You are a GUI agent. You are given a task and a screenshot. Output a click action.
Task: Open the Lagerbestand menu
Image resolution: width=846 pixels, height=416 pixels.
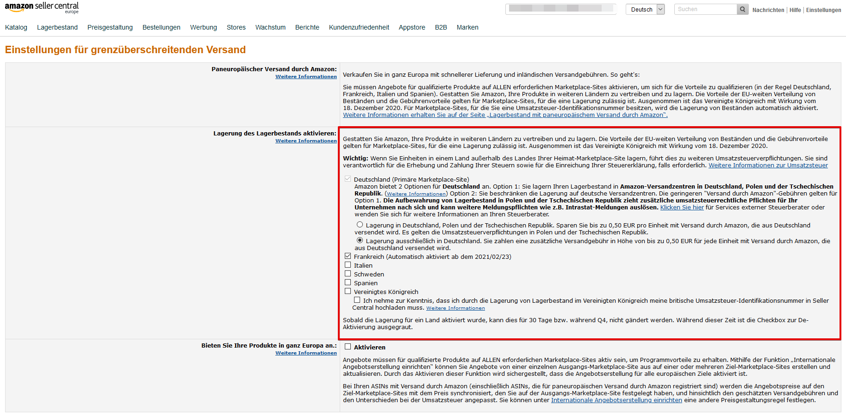coord(57,27)
